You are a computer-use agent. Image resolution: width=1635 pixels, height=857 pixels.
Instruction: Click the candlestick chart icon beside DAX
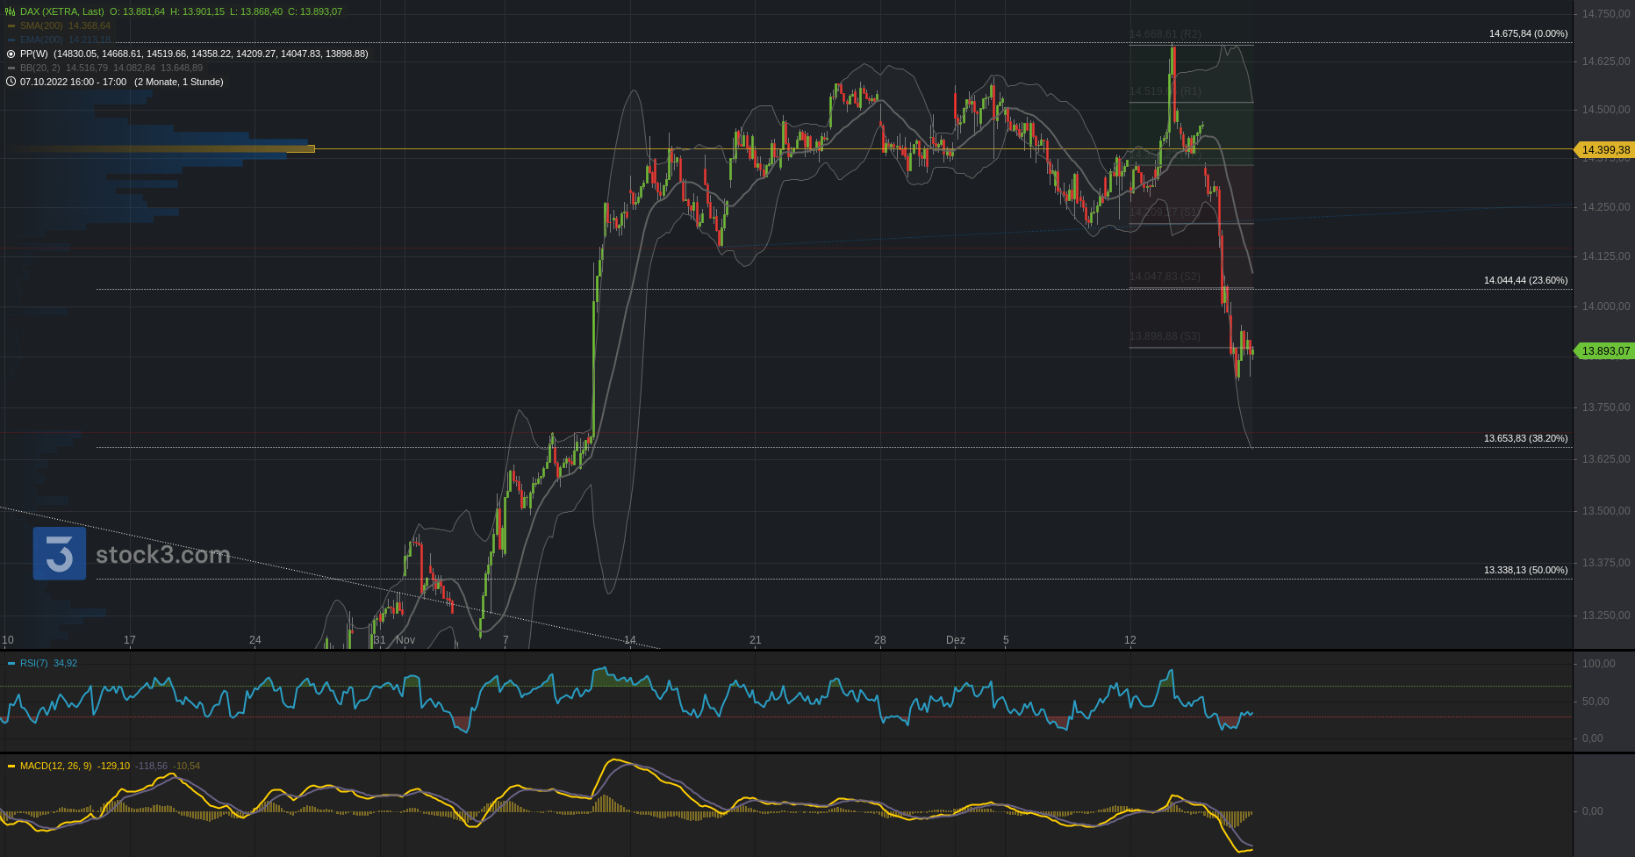tap(11, 11)
